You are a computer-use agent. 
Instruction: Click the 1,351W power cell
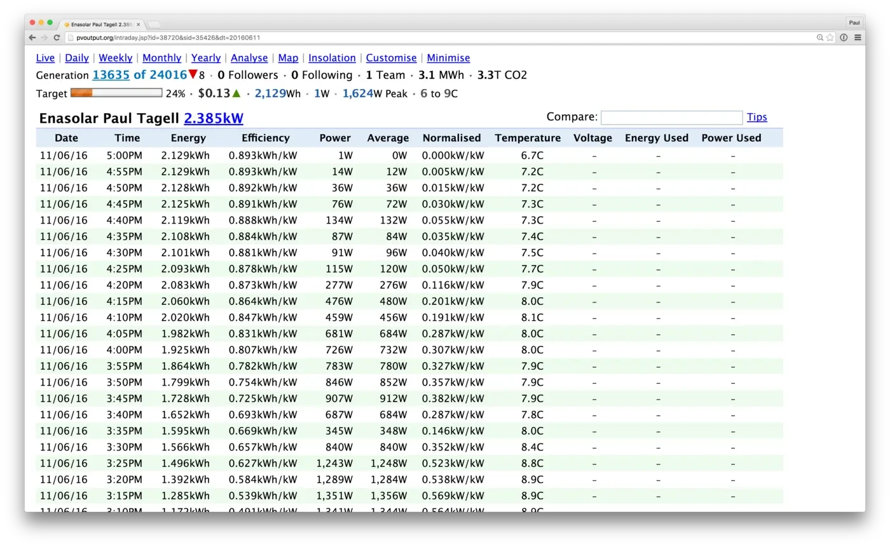pyautogui.click(x=334, y=496)
